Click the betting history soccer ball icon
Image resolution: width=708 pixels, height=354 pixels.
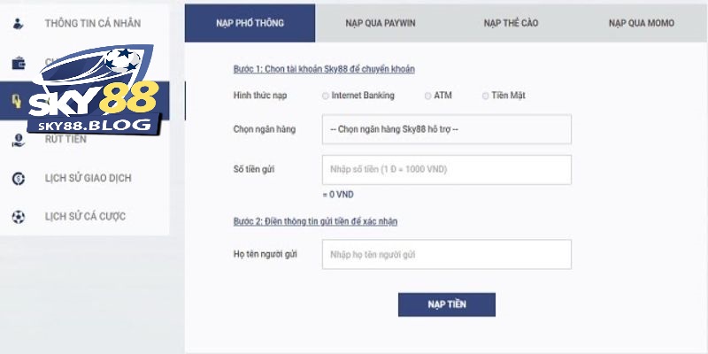pyautogui.click(x=19, y=216)
